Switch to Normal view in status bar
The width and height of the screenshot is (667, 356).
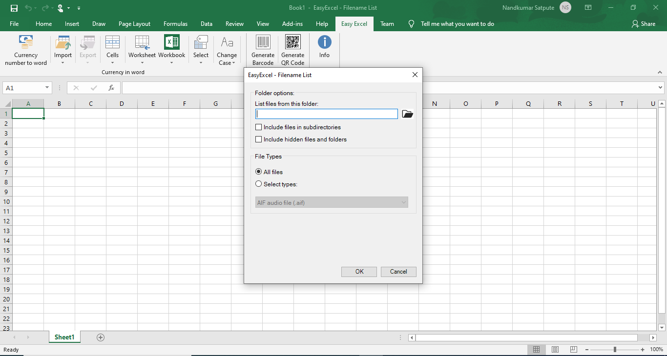(536, 350)
